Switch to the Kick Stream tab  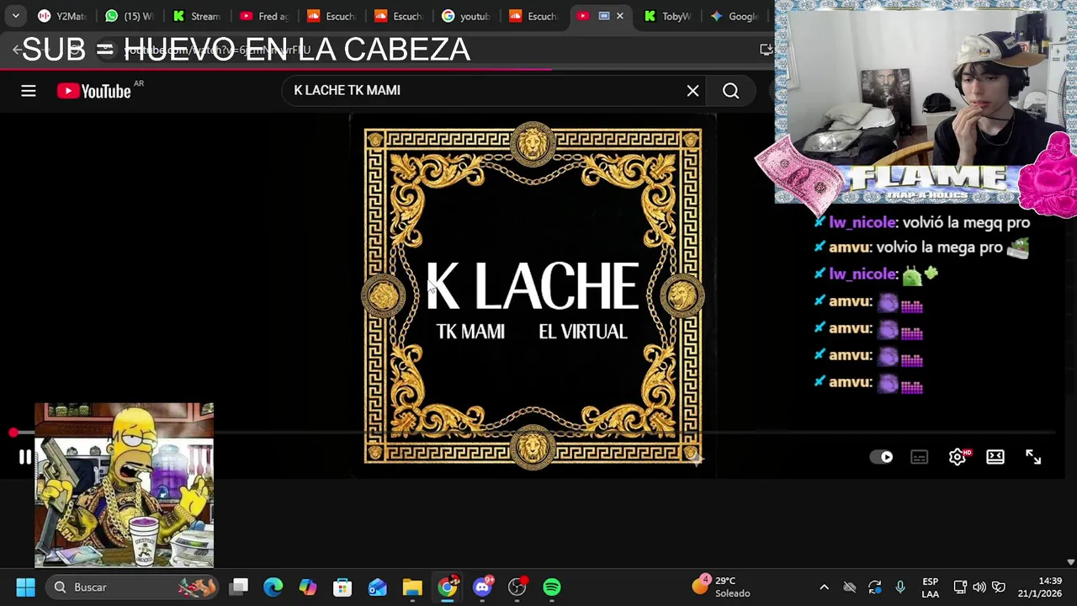click(x=199, y=16)
